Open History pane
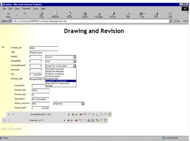This screenshot has width=190, height=141. pos(113,15)
